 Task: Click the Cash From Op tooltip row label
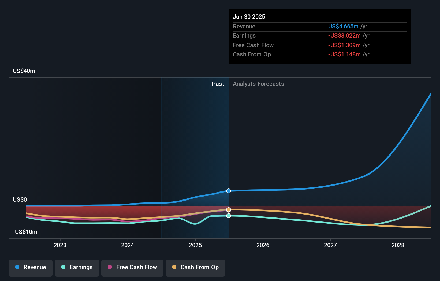click(252, 54)
